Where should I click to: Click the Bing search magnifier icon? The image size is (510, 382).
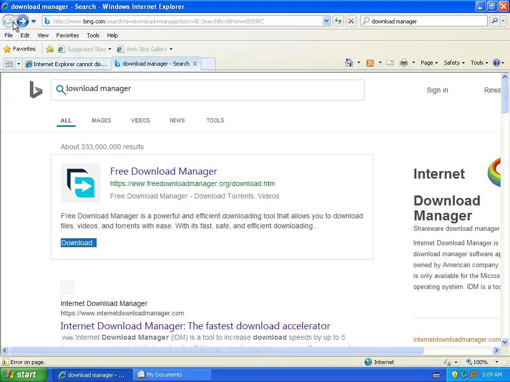60,90
